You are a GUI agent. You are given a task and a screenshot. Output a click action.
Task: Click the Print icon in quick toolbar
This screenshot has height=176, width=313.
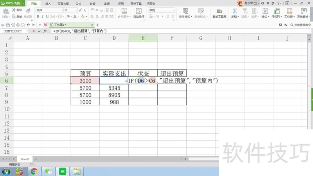pos(18,25)
